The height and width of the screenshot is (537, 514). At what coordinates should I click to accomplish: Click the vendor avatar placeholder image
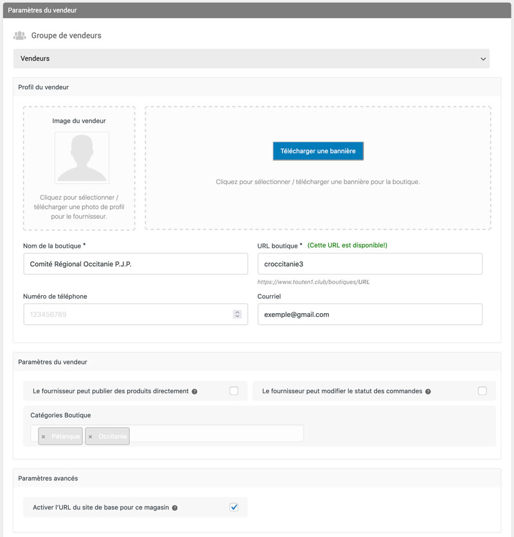click(x=82, y=158)
